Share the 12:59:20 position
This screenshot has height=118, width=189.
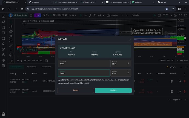click(x=180, y=92)
